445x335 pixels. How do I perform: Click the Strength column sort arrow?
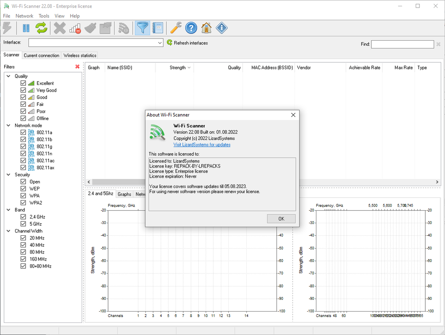pos(189,67)
